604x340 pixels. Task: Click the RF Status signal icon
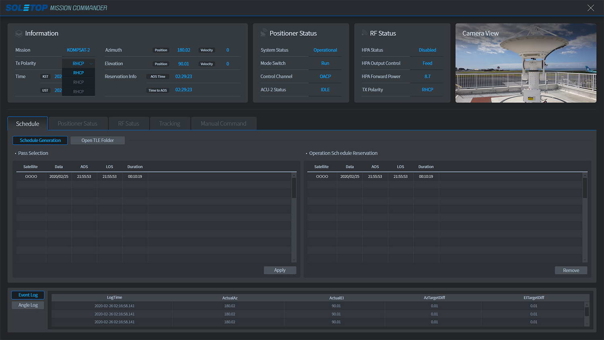click(x=364, y=33)
